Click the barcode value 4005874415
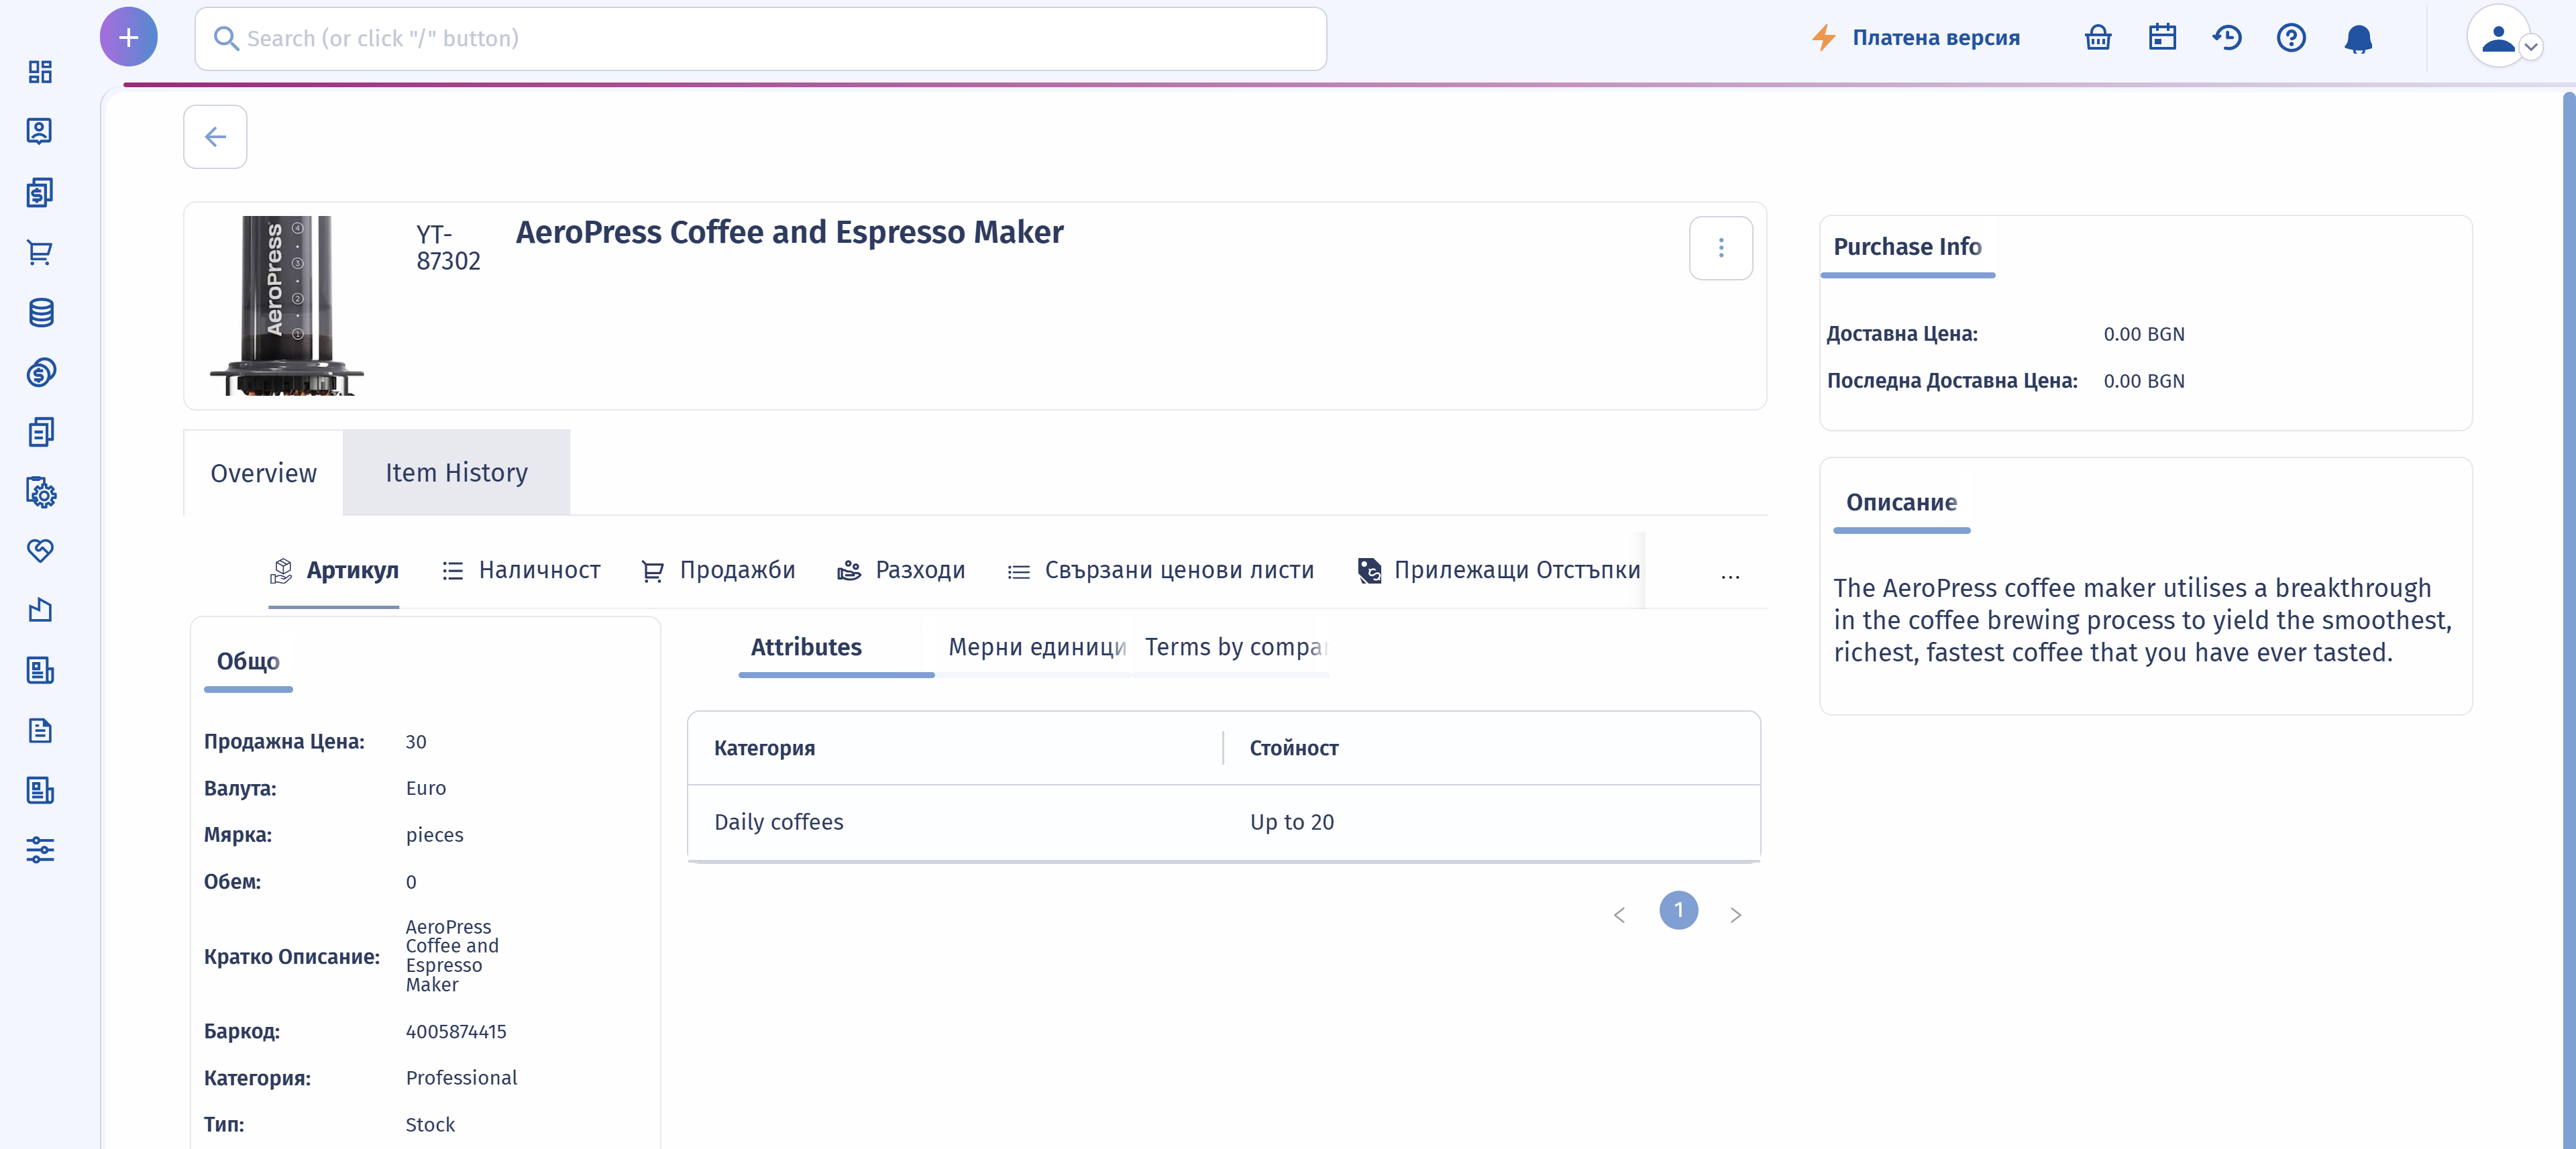The image size is (2576, 1149). click(456, 1032)
